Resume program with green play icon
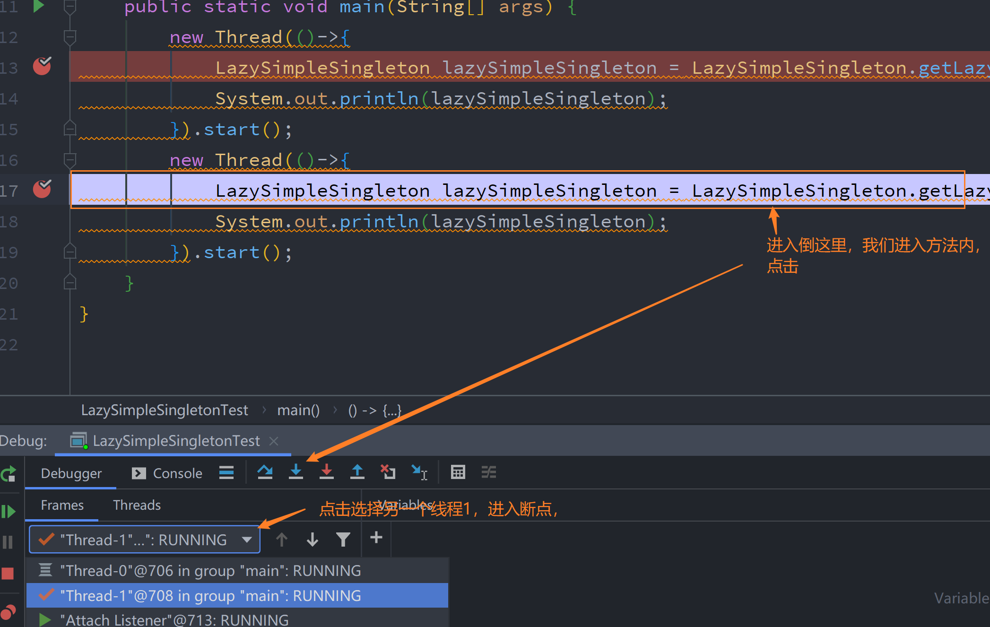 9,511
